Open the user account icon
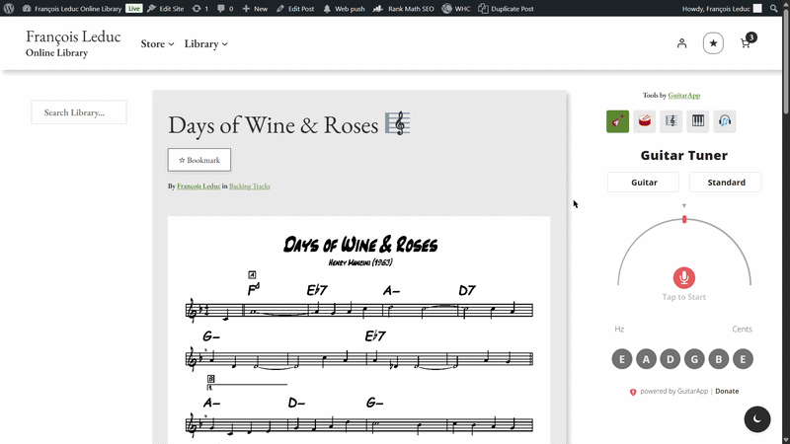 click(681, 43)
